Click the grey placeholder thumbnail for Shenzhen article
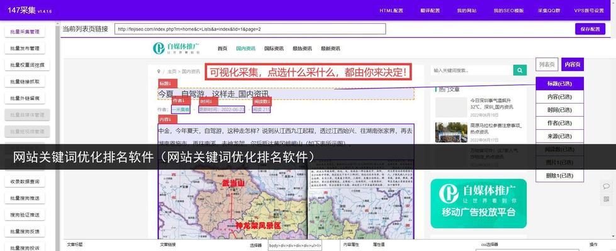Image resolution: width=616 pixels, height=251 pixels. pos(451,107)
